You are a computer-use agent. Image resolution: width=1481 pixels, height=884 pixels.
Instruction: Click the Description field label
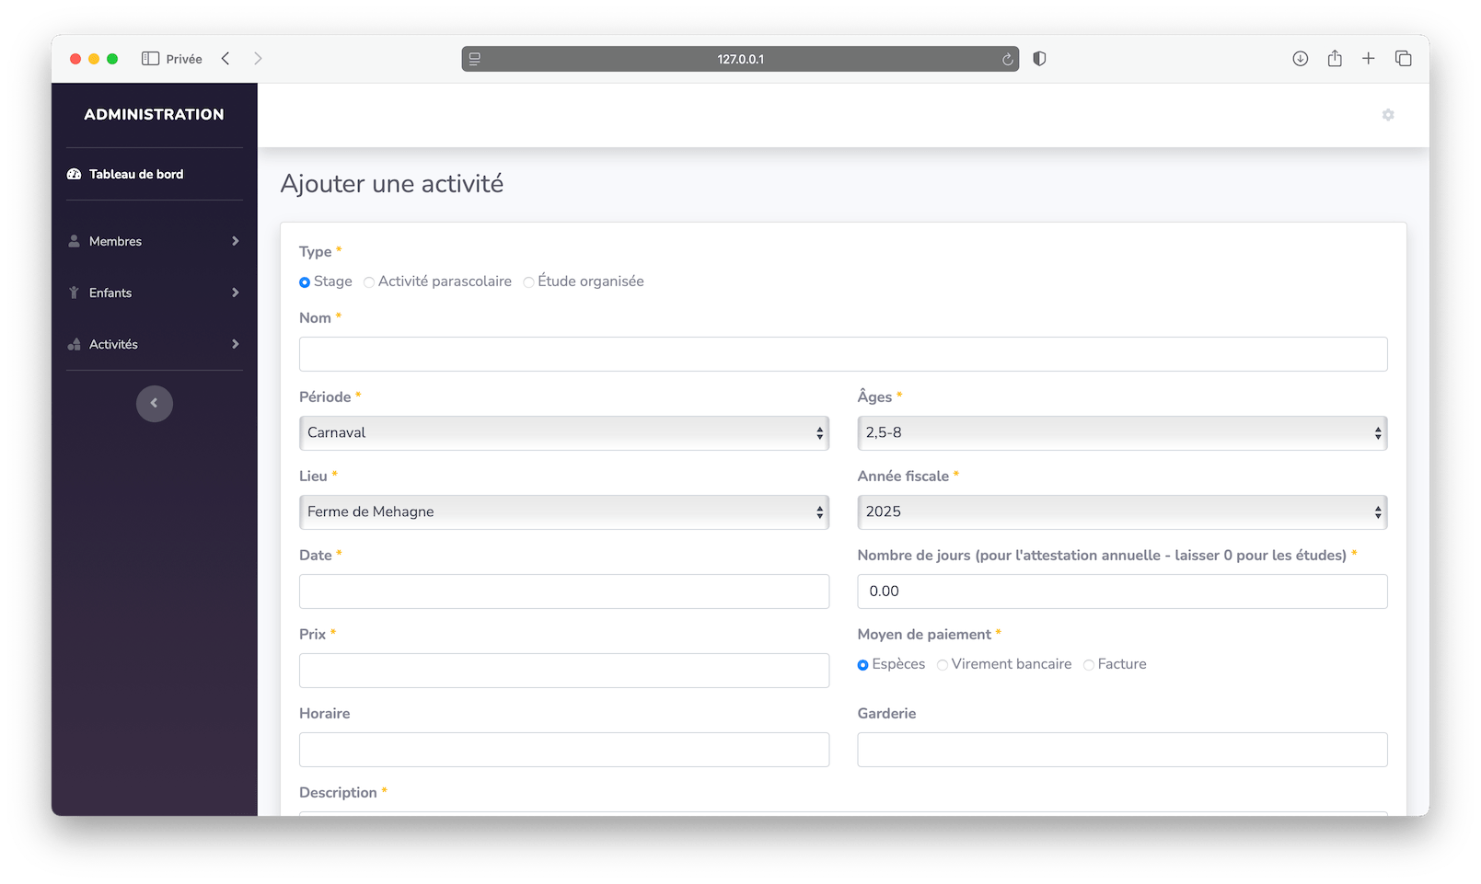click(x=338, y=793)
